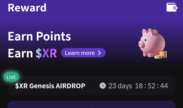Tap the green LIVE badge
183x108 pixels.
click(11, 77)
